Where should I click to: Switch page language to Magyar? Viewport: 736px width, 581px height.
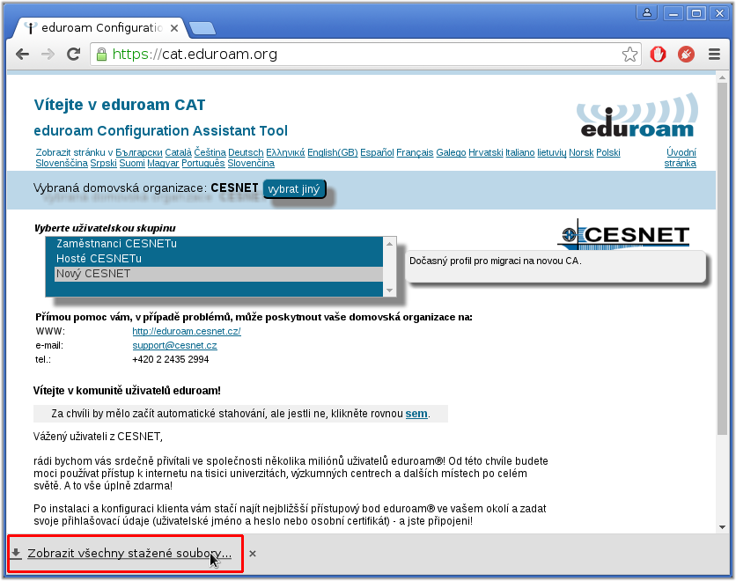click(x=163, y=164)
